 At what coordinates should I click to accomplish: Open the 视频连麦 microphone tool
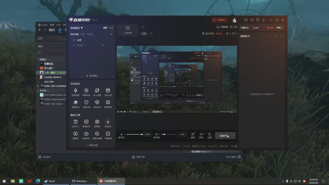pos(76,92)
